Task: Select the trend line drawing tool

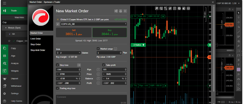Action: 239,32
